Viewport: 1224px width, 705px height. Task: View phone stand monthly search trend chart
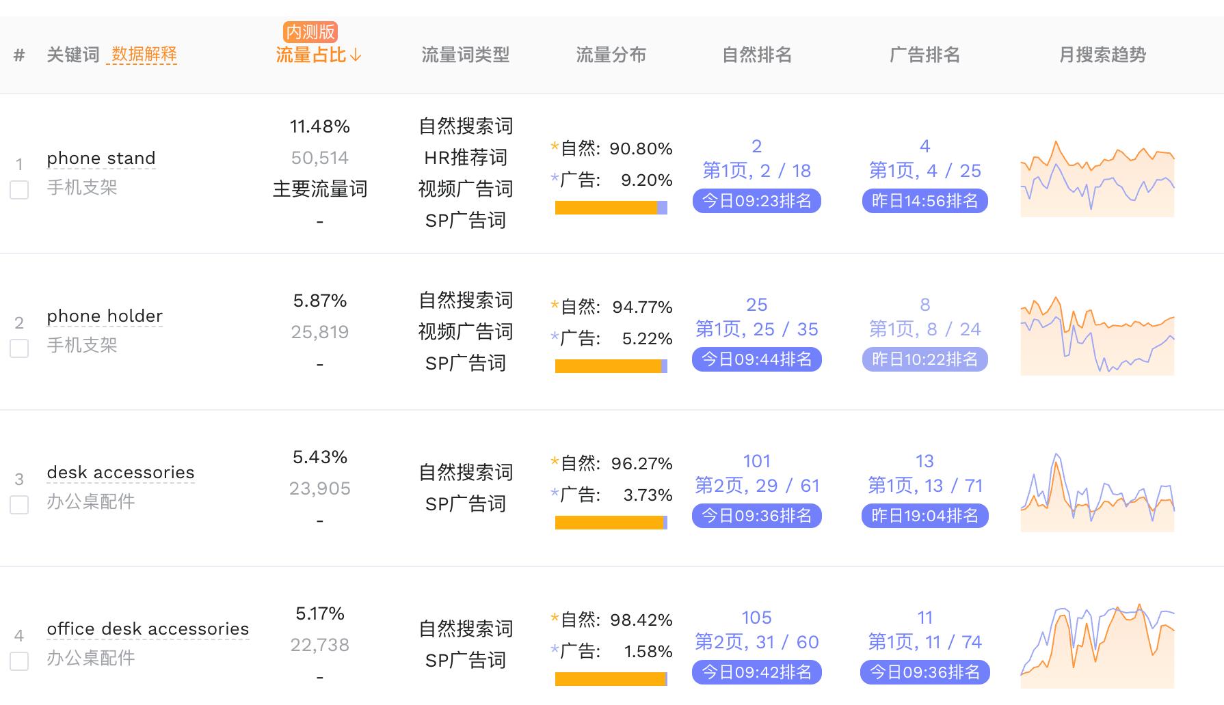[x=1097, y=178]
